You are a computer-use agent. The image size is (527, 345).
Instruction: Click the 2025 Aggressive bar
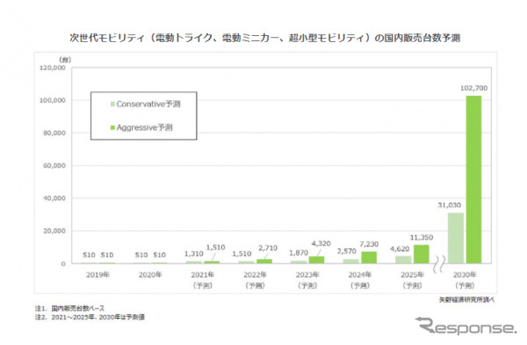[421, 254]
